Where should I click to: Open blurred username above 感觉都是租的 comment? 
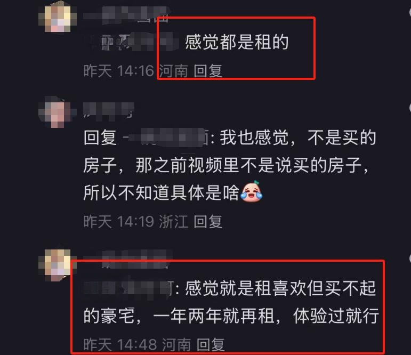[x=126, y=15]
